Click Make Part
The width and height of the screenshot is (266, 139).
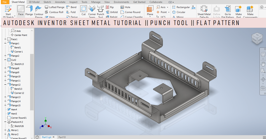(238, 11)
